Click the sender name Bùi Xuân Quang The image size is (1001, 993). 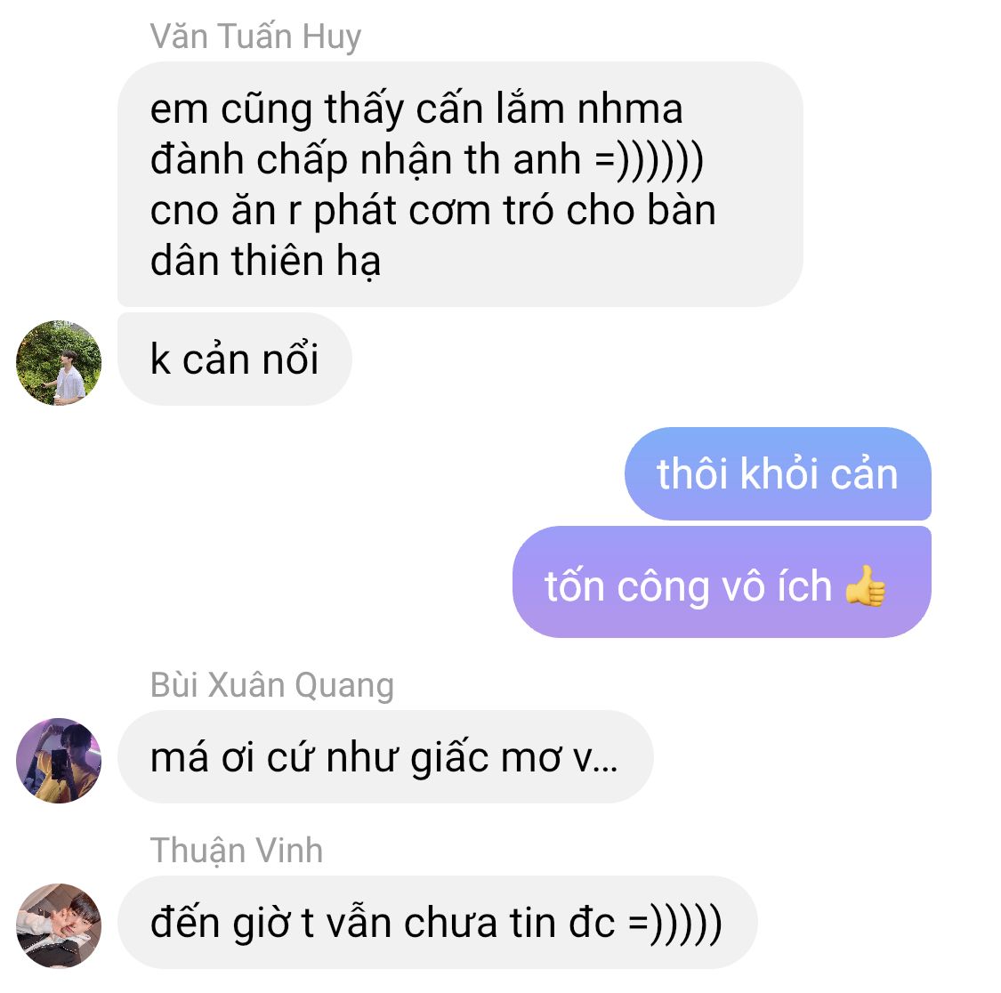pos(272,685)
